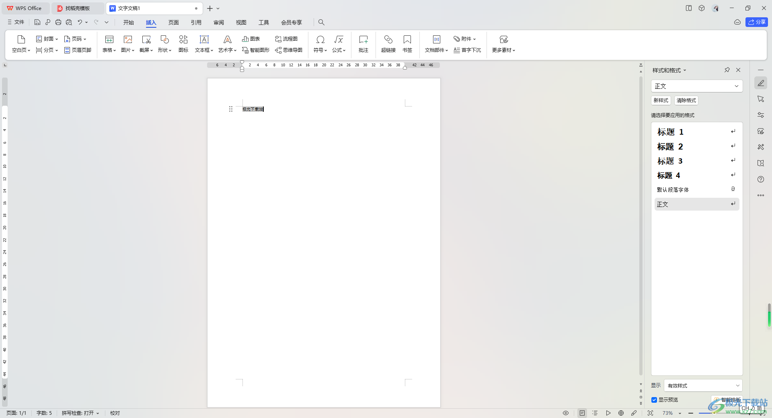Viewport: 772px width, 418px height.
Task: Switch to the 找稻壳模板 tab
Action: click(x=78, y=8)
